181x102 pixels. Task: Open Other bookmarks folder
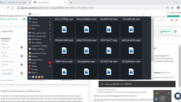point(174,12)
